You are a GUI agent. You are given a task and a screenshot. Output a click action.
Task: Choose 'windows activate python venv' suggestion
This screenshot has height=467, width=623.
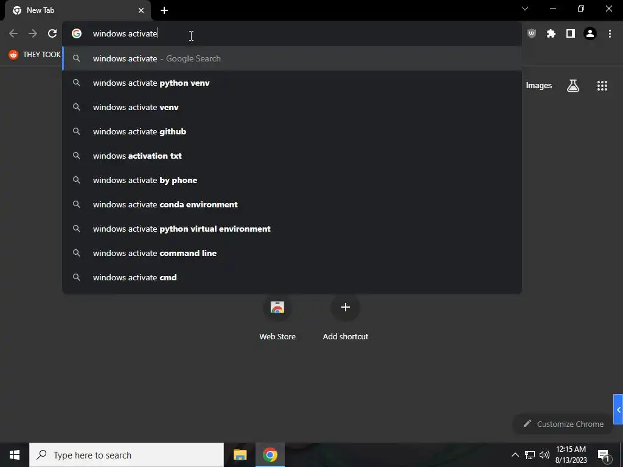(x=292, y=83)
